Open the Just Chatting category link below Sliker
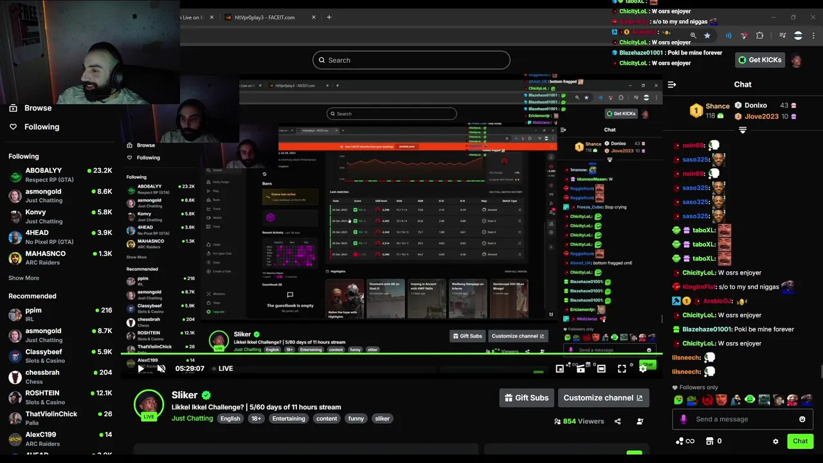 (x=192, y=419)
